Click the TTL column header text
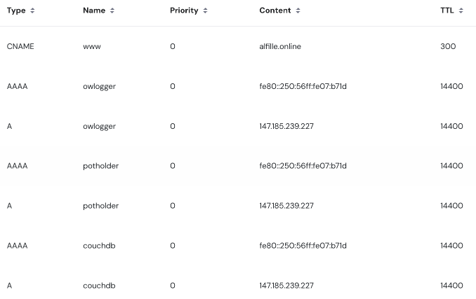 click(447, 11)
